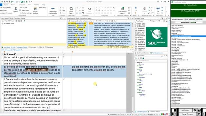Click pencil status icon of segment 2

pos(64,57)
